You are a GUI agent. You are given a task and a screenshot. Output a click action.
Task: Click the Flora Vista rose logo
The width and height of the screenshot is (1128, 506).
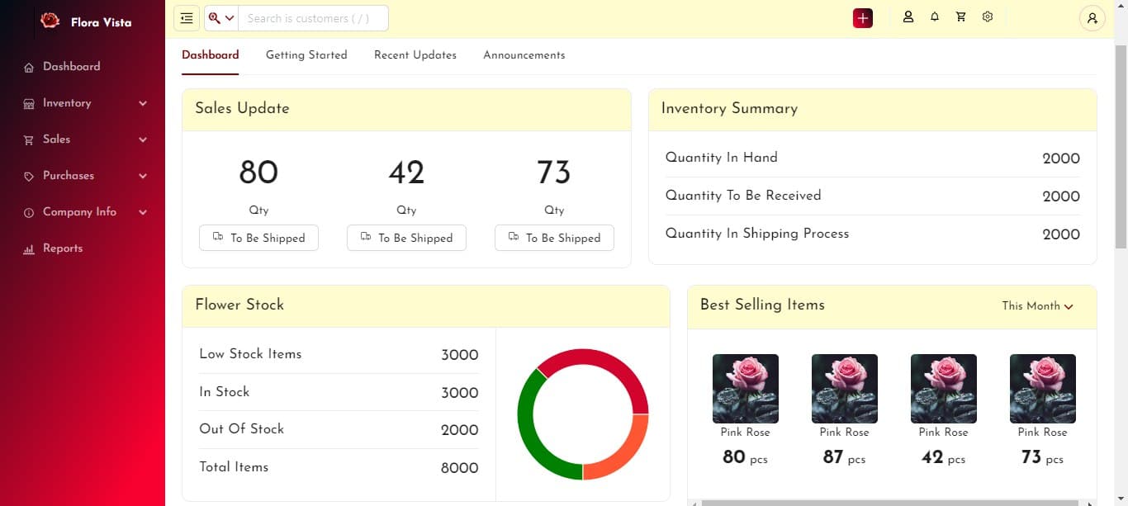click(x=50, y=21)
